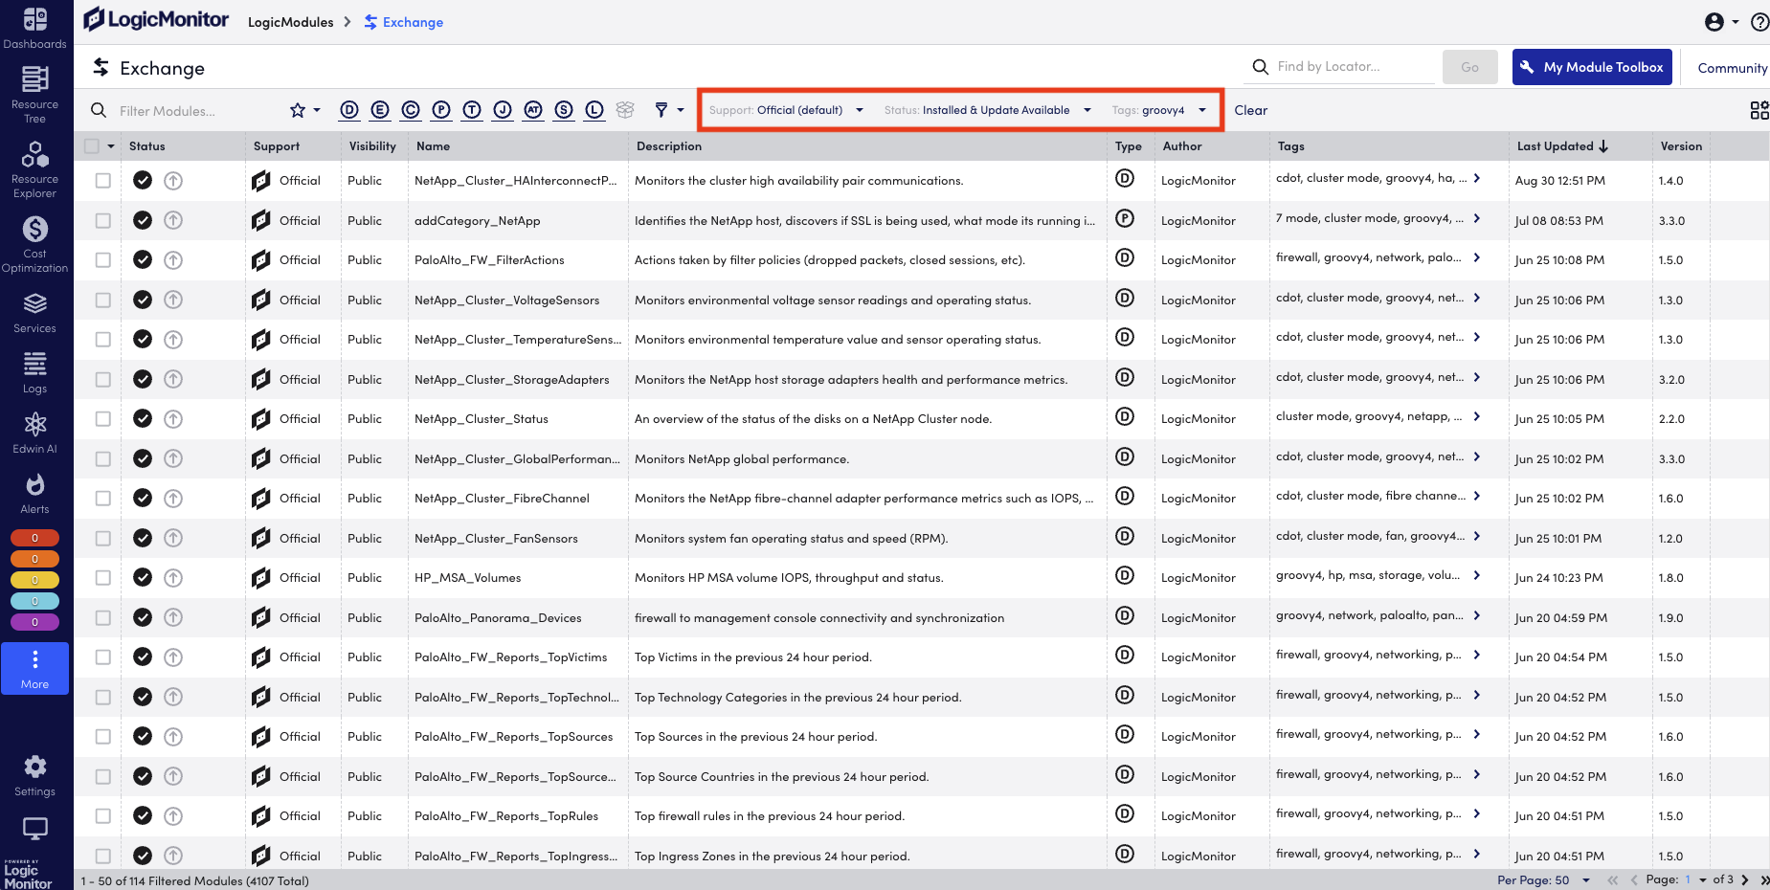This screenshot has height=890, width=1770.
Task: Click the red alert count badge
Action: [34, 537]
